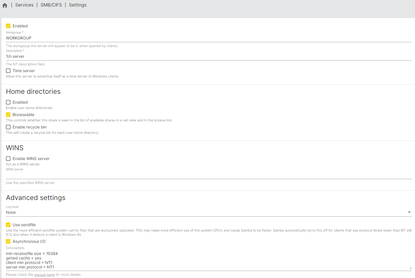Click the WINS server input field
415x278 pixels.
(209, 175)
